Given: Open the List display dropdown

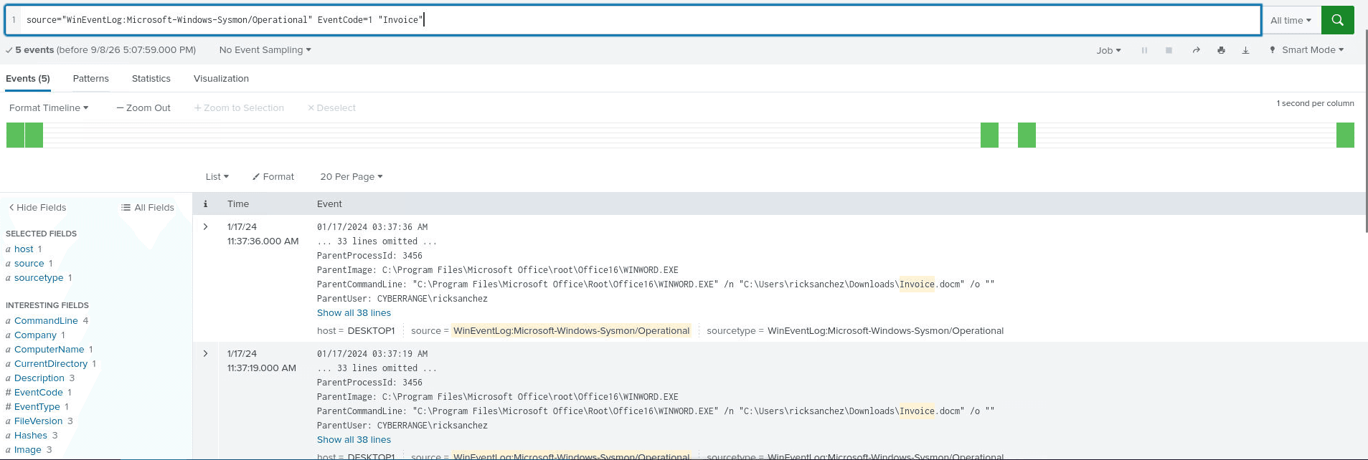Looking at the screenshot, I should (217, 177).
